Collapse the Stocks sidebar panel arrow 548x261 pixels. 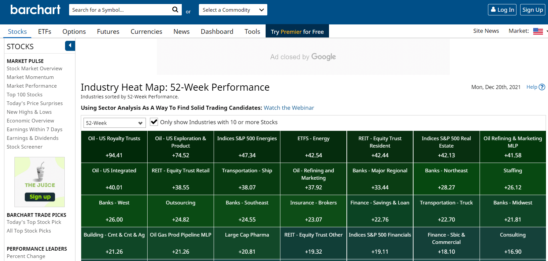(70, 46)
